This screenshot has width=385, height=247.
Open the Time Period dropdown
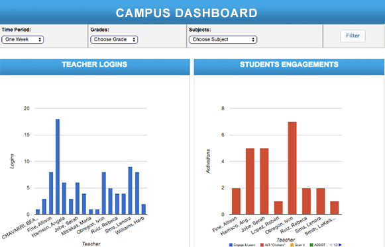[23, 40]
